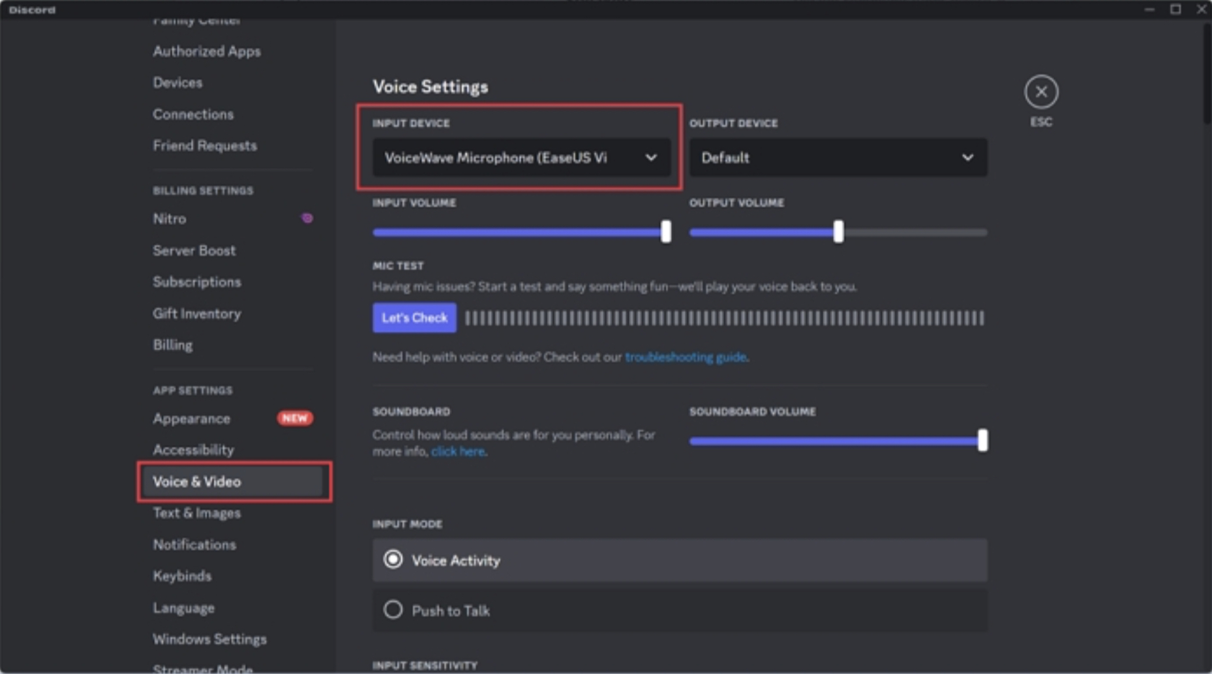Open Authorized Apps settings

(207, 51)
